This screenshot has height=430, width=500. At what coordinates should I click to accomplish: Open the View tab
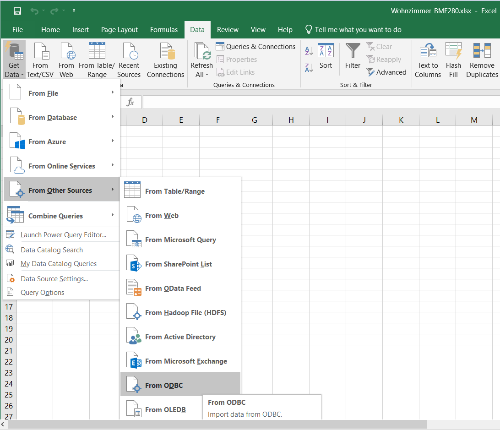click(258, 30)
